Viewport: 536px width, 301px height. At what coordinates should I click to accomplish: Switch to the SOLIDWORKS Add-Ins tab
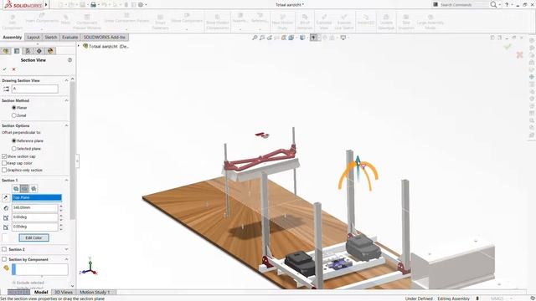[x=104, y=37]
